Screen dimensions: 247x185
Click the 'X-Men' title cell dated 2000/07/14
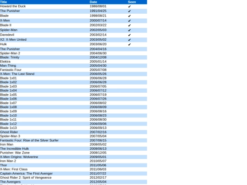click(5, 21)
